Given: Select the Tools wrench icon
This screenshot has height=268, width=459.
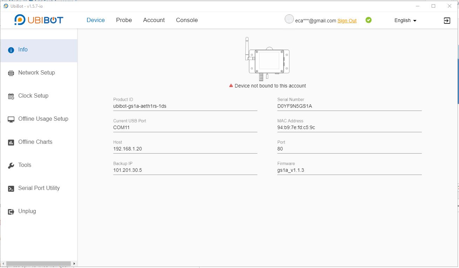Looking at the screenshot, I should coord(10,165).
